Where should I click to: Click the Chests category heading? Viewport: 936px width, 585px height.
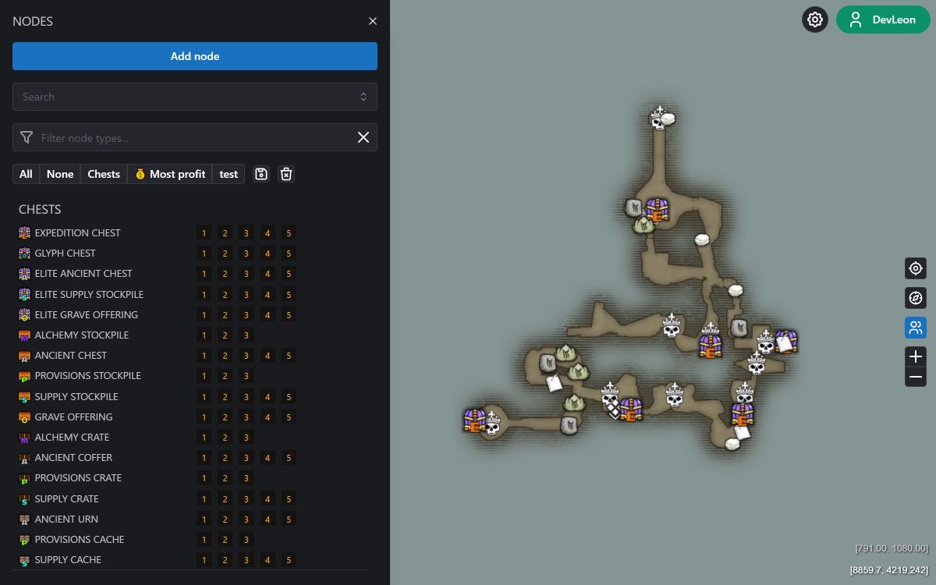coord(40,209)
